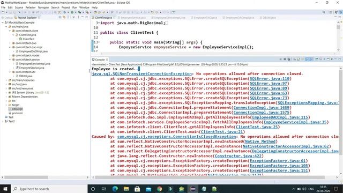Image resolution: width=343 pixels, height=193 pixels.
Task: Open the Navigate menu
Action: tap(43, 8)
